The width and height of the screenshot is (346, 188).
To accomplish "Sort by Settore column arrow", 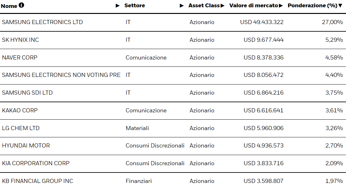I will (182, 6).
